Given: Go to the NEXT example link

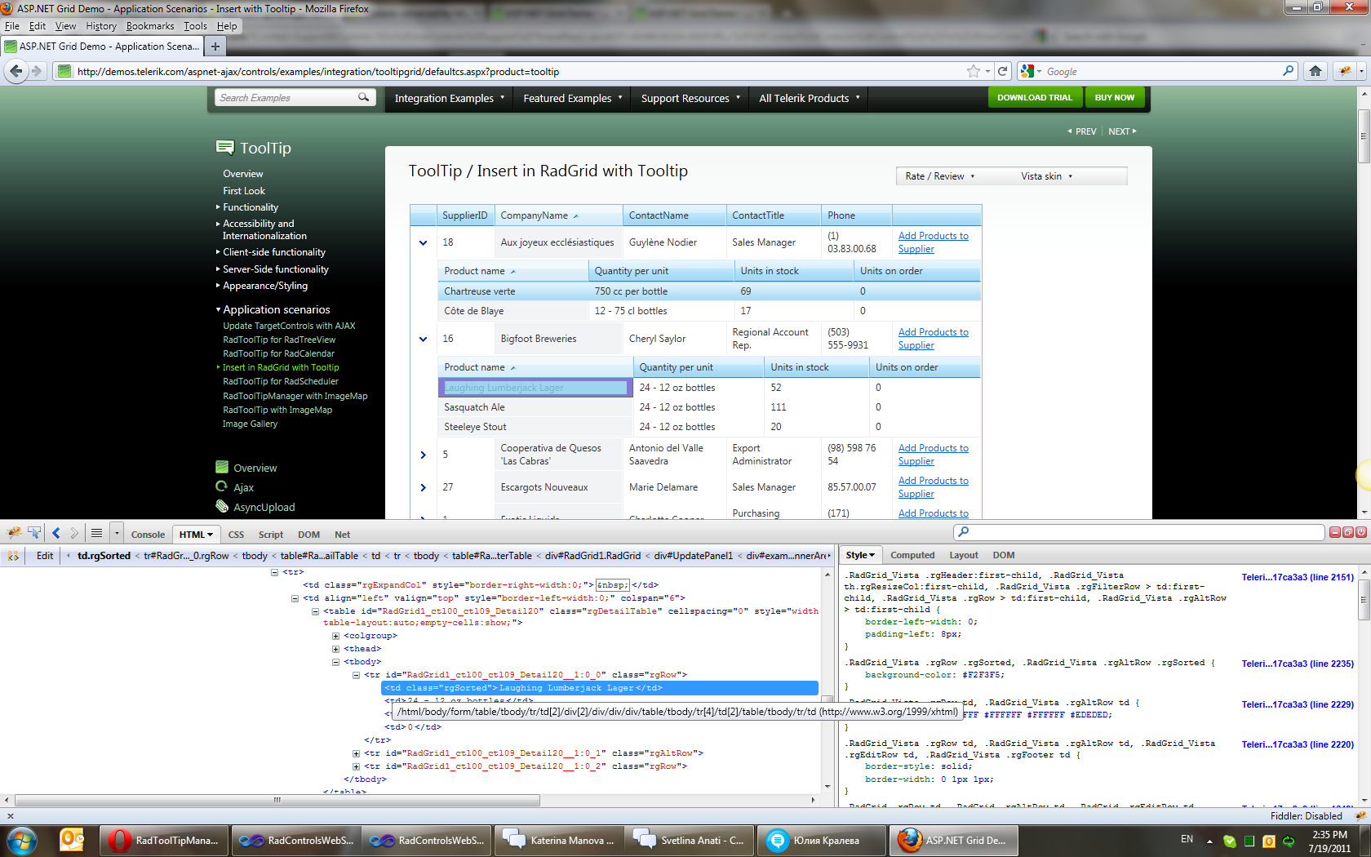Looking at the screenshot, I should [1122, 131].
